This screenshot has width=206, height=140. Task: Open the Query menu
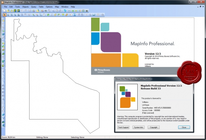coord(34,7)
